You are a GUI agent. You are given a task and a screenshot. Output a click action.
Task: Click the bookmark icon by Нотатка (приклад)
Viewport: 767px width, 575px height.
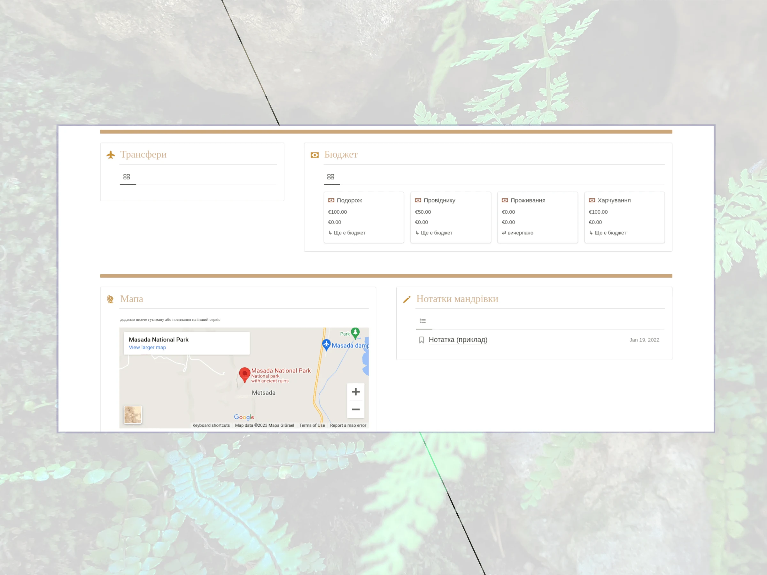422,340
